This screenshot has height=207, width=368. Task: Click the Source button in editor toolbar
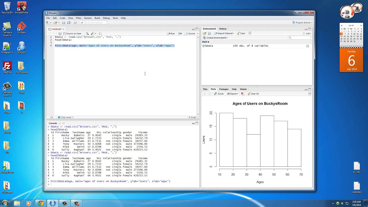tap(190, 34)
